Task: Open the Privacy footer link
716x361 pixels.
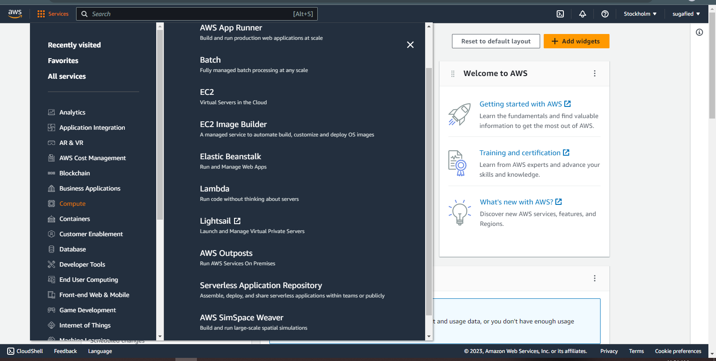Action: [x=609, y=351]
